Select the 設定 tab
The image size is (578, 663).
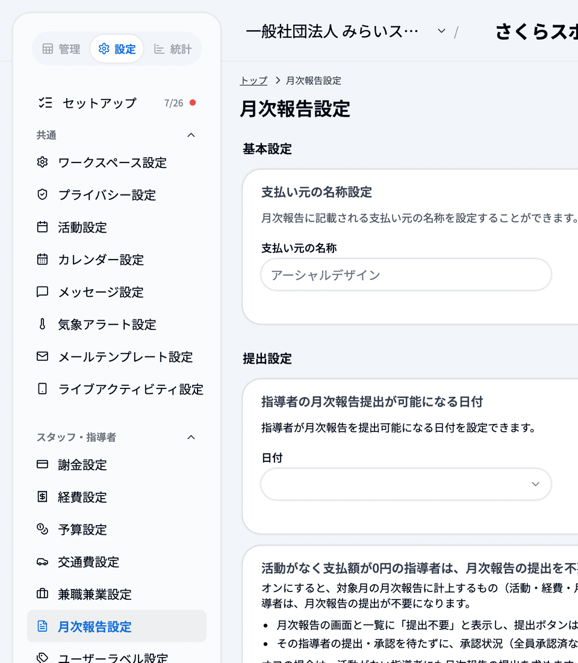point(117,49)
